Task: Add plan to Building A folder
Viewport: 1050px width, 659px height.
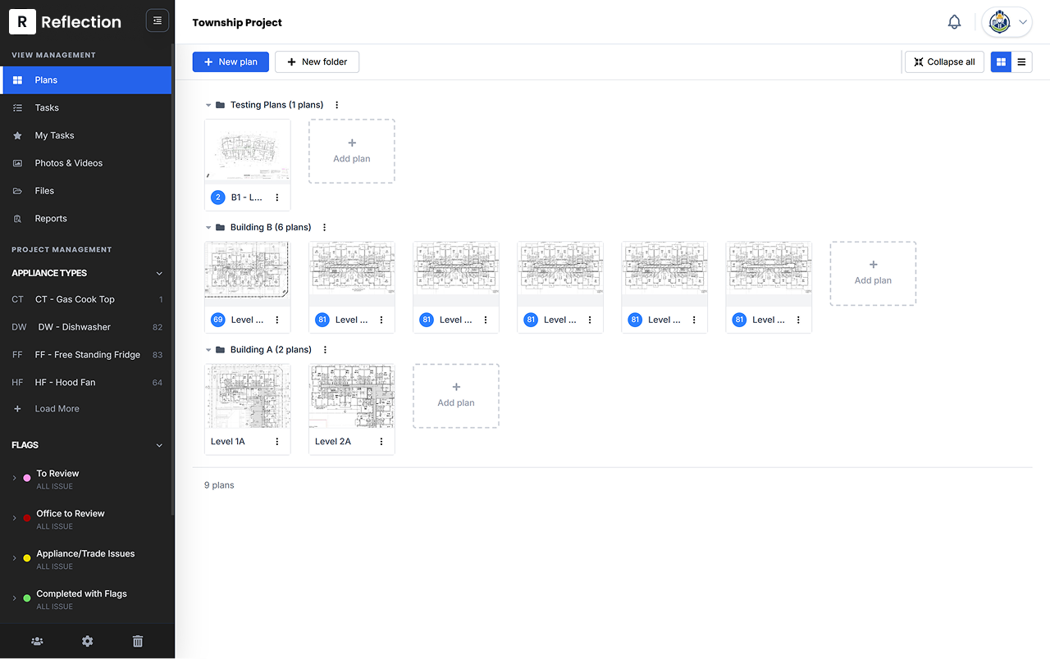Action: pyautogui.click(x=456, y=396)
